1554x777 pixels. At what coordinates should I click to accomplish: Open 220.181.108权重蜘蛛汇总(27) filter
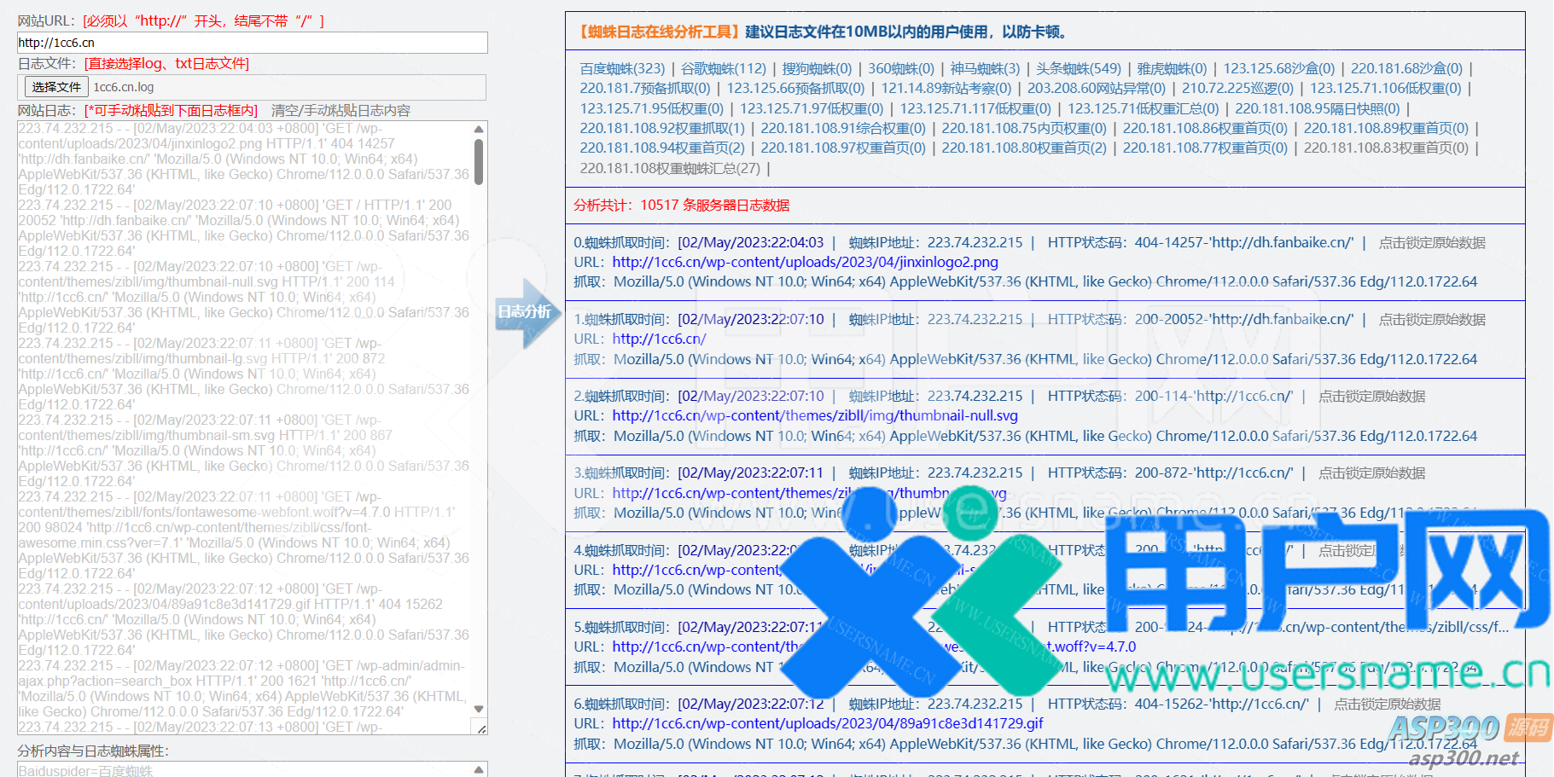[670, 168]
